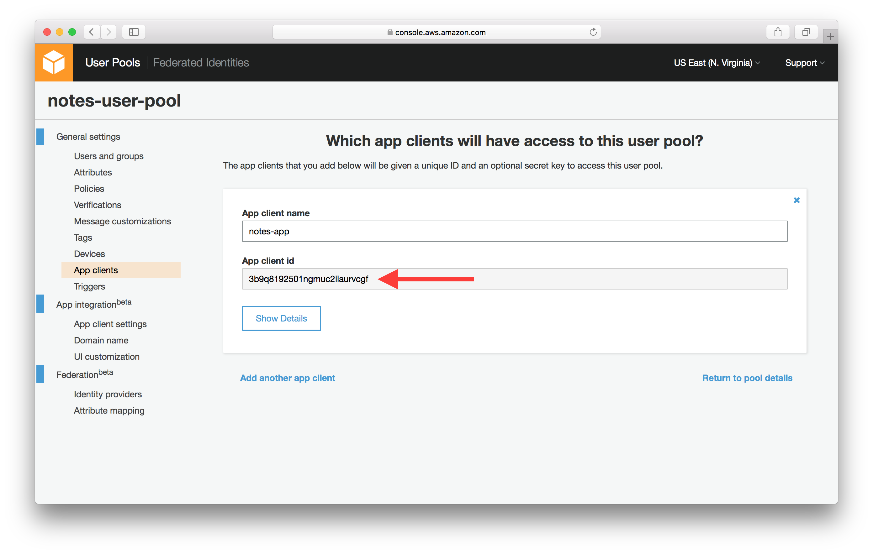Go back using Safari's back arrow
This screenshot has height=554, width=873.
click(x=92, y=32)
